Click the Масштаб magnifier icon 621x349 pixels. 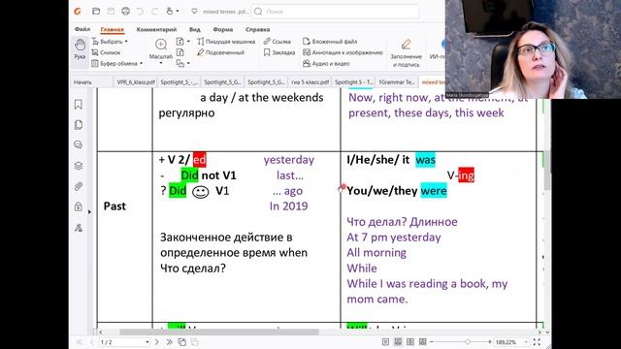(161, 45)
